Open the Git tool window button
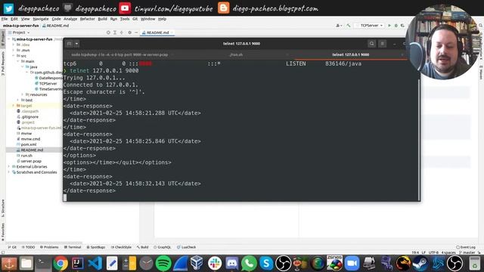This screenshot has width=484, height=272. pos(12,247)
